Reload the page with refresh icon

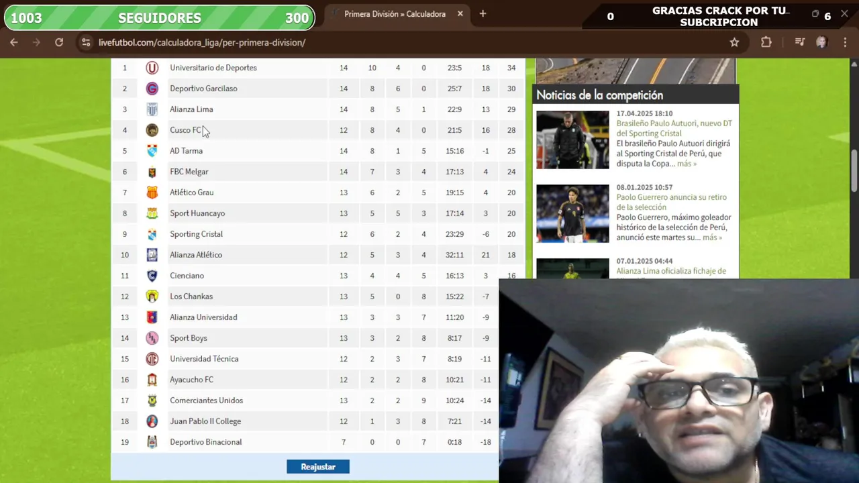[59, 42]
